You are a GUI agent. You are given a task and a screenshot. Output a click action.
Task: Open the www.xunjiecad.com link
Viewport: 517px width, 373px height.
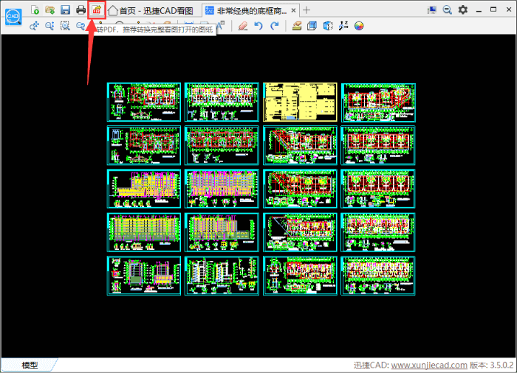428,365
